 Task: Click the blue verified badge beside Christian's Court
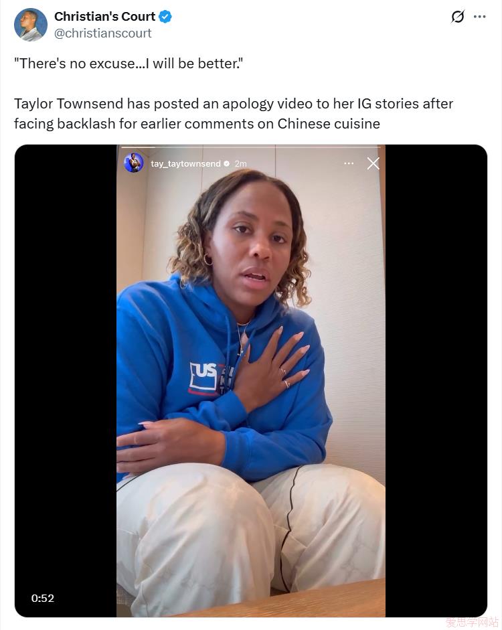(165, 17)
